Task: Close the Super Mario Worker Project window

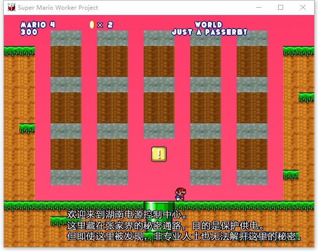Action: click(x=303, y=7)
